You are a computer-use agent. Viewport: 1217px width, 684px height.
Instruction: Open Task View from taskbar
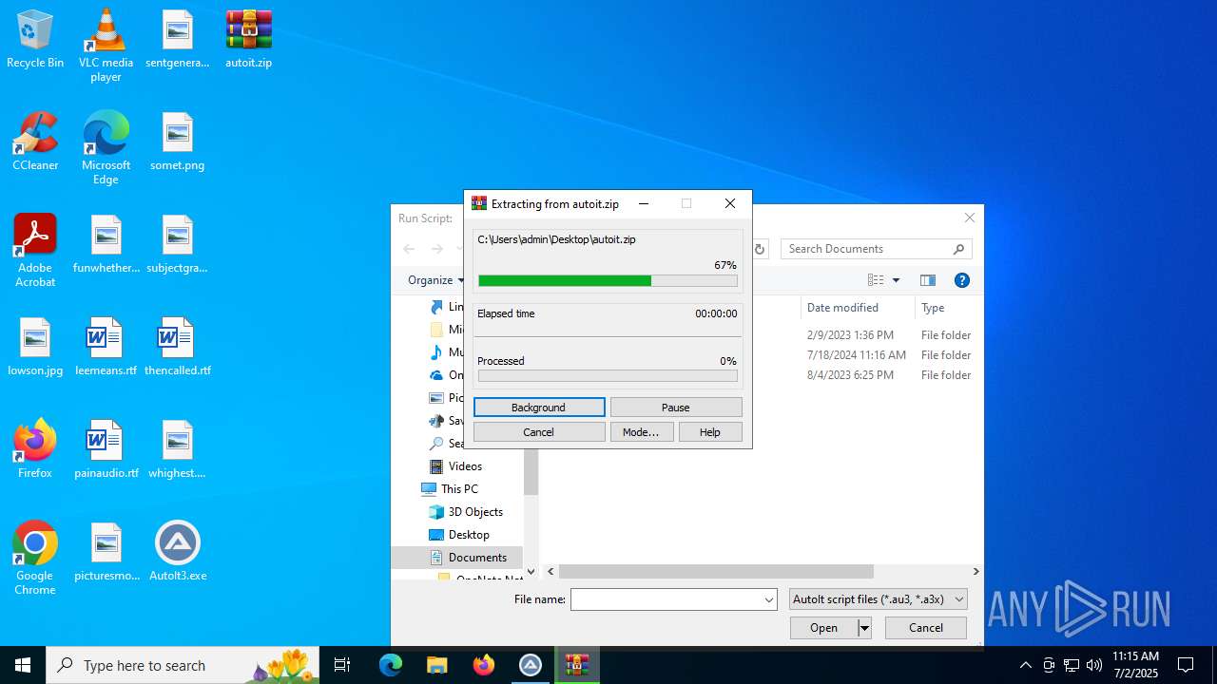click(x=342, y=665)
